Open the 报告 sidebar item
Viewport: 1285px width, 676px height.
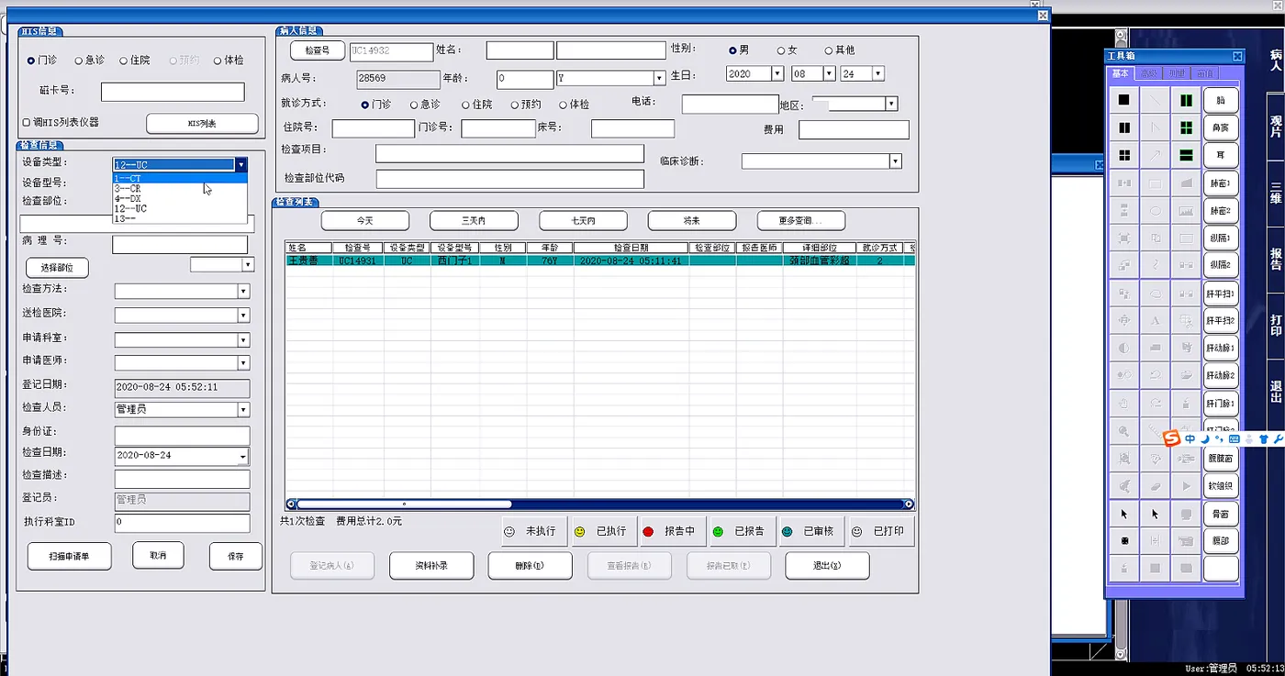pos(1276,259)
